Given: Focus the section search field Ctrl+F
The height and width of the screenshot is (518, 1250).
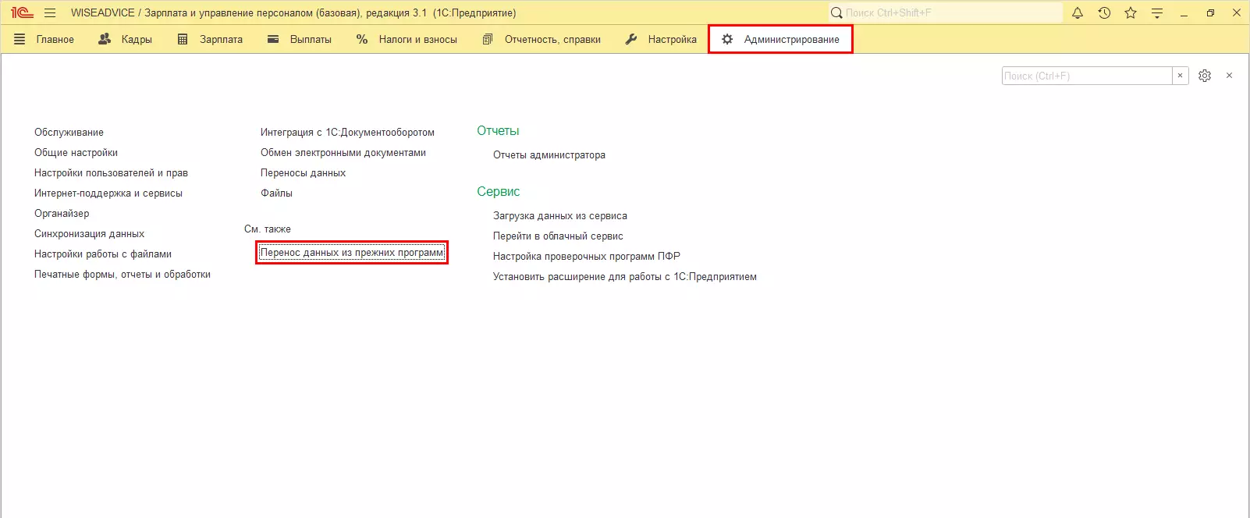Looking at the screenshot, I should pos(1087,76).
